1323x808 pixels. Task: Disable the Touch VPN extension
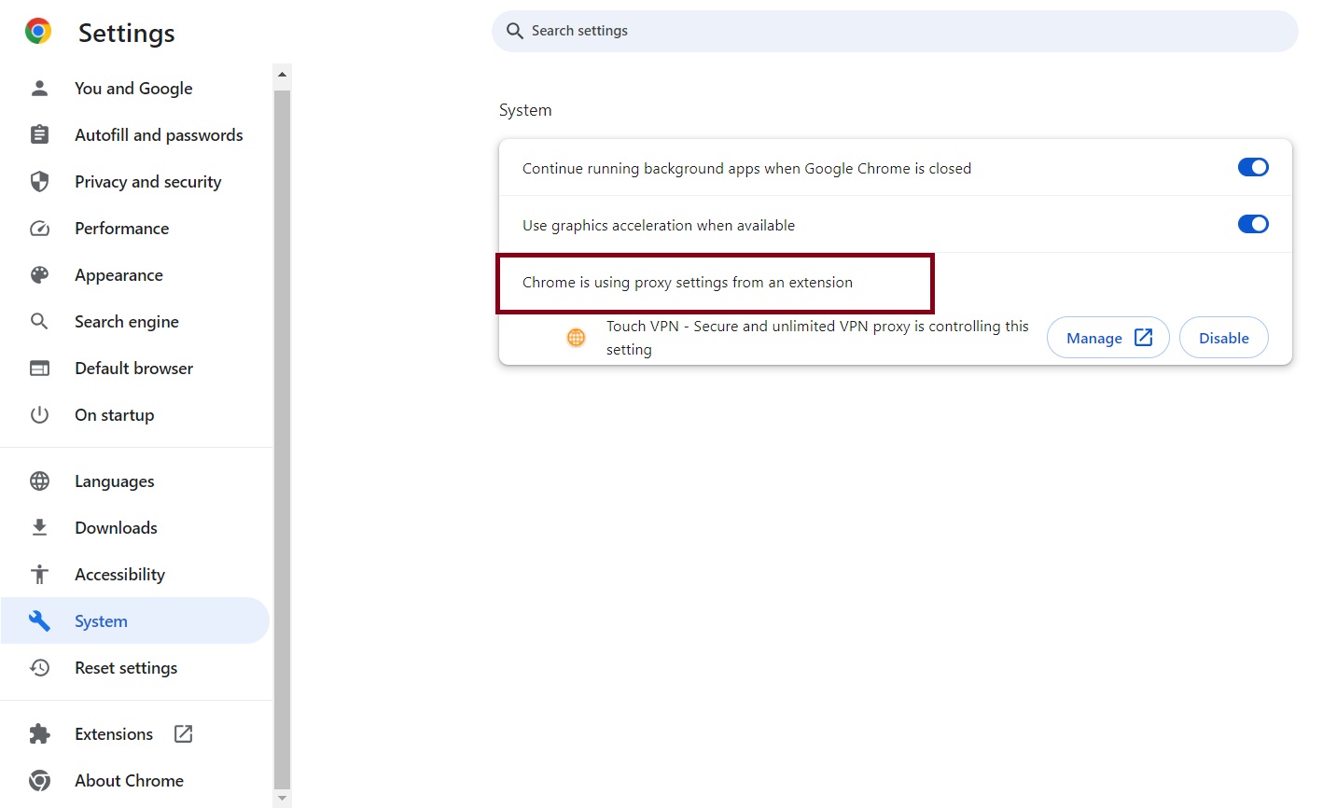point(1223,338)
